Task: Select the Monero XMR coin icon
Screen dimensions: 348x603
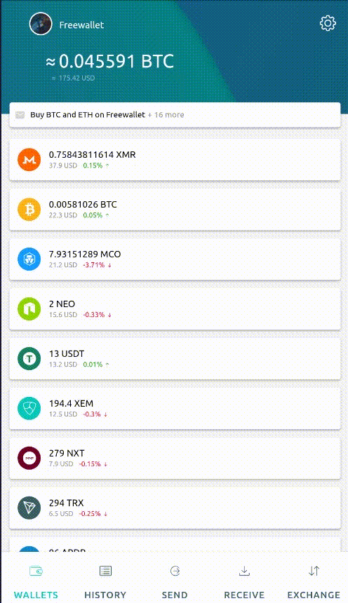Action: [x=29, y=160]
